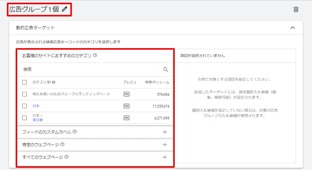Click help icon next to おすすめのカテゴリ
This screenshot has width=312, height=170.
95,55
